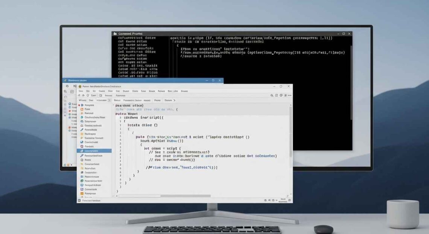Click the vertical scrollbar of the code editor
429x234 pixels.
290,132
